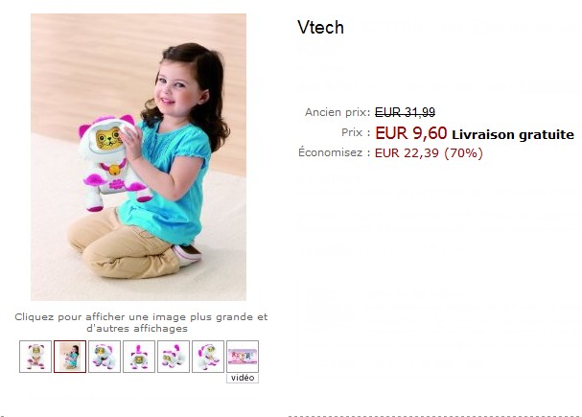
Task: Click the toy cat's yellow face screen
Action: (108, 139)
